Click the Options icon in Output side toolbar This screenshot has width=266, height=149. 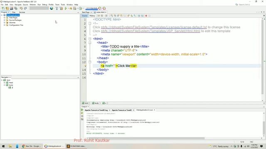pos(82,119)
